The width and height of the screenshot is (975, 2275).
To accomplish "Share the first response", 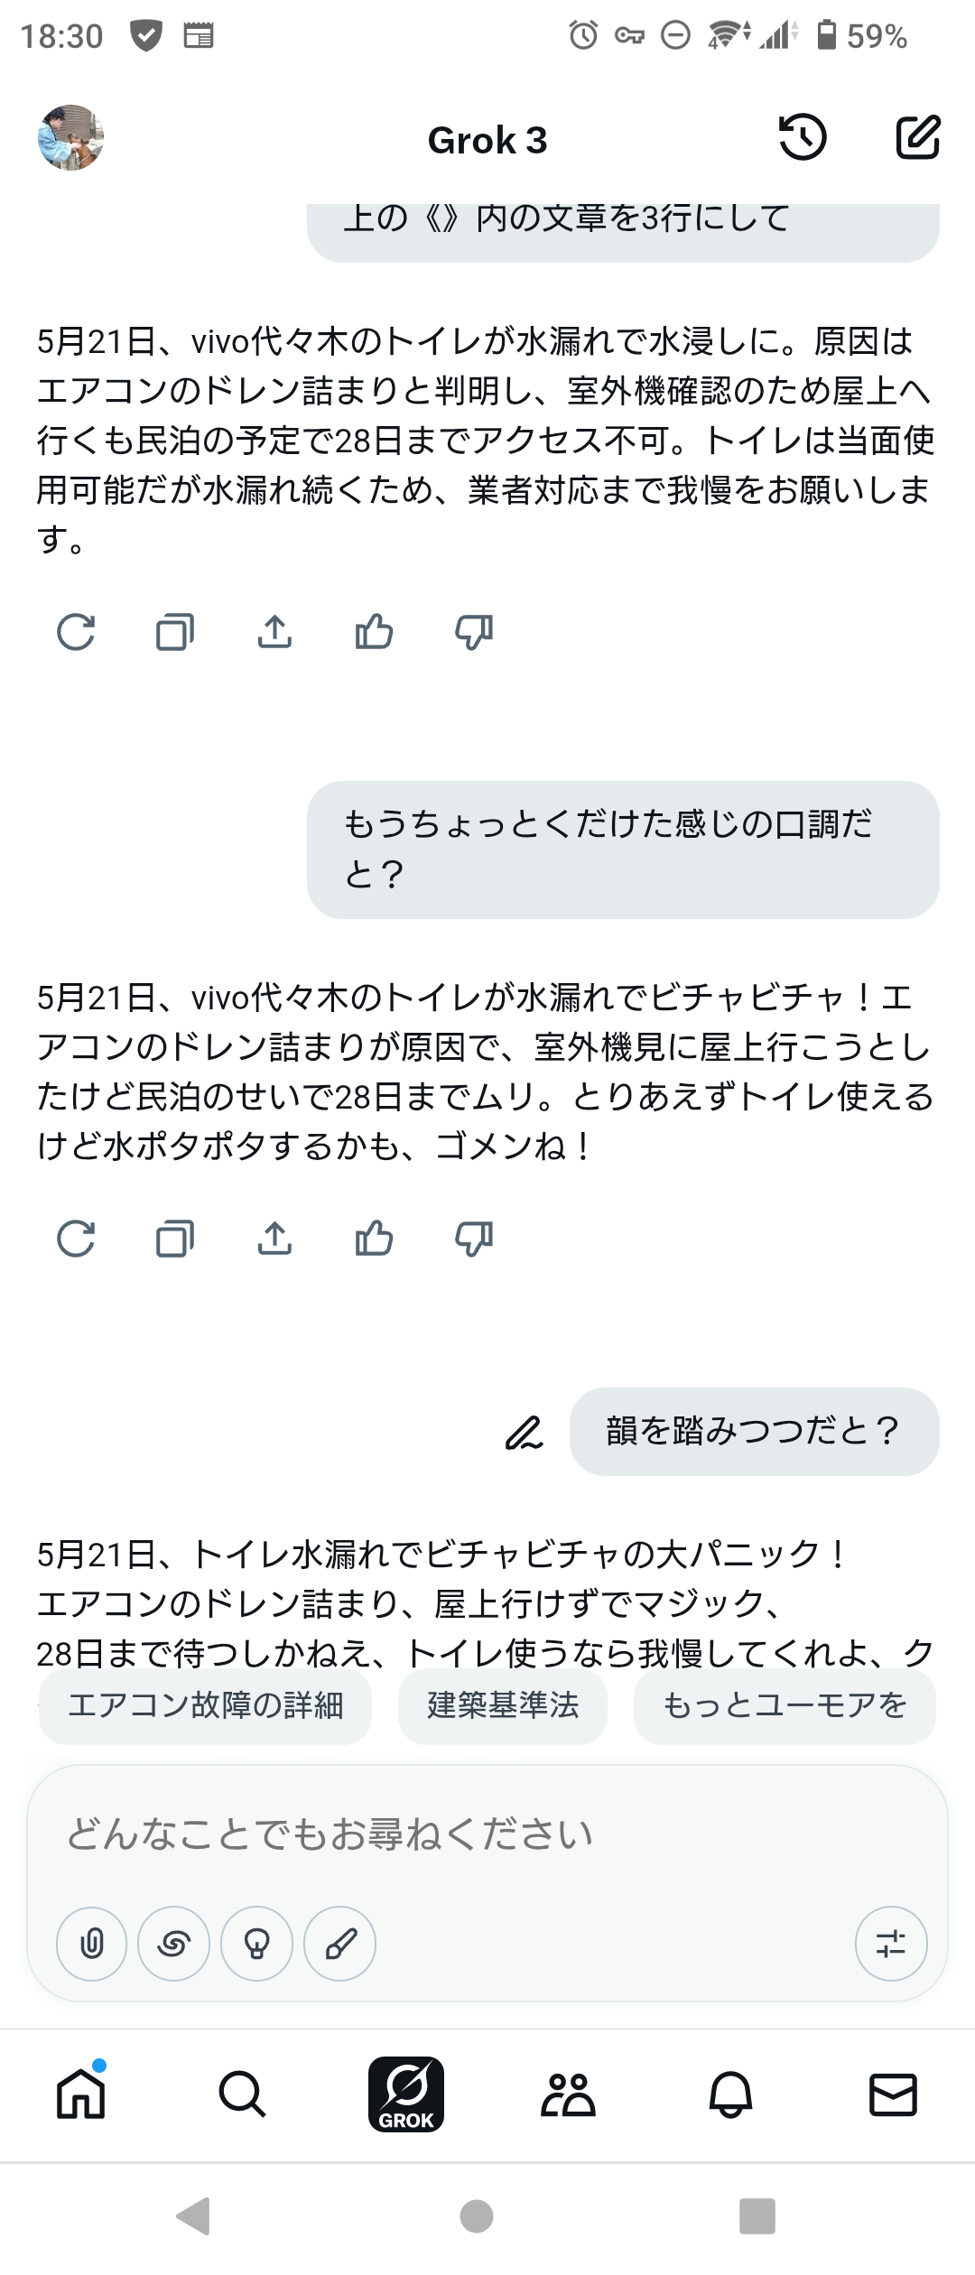I will pos(274,632).
